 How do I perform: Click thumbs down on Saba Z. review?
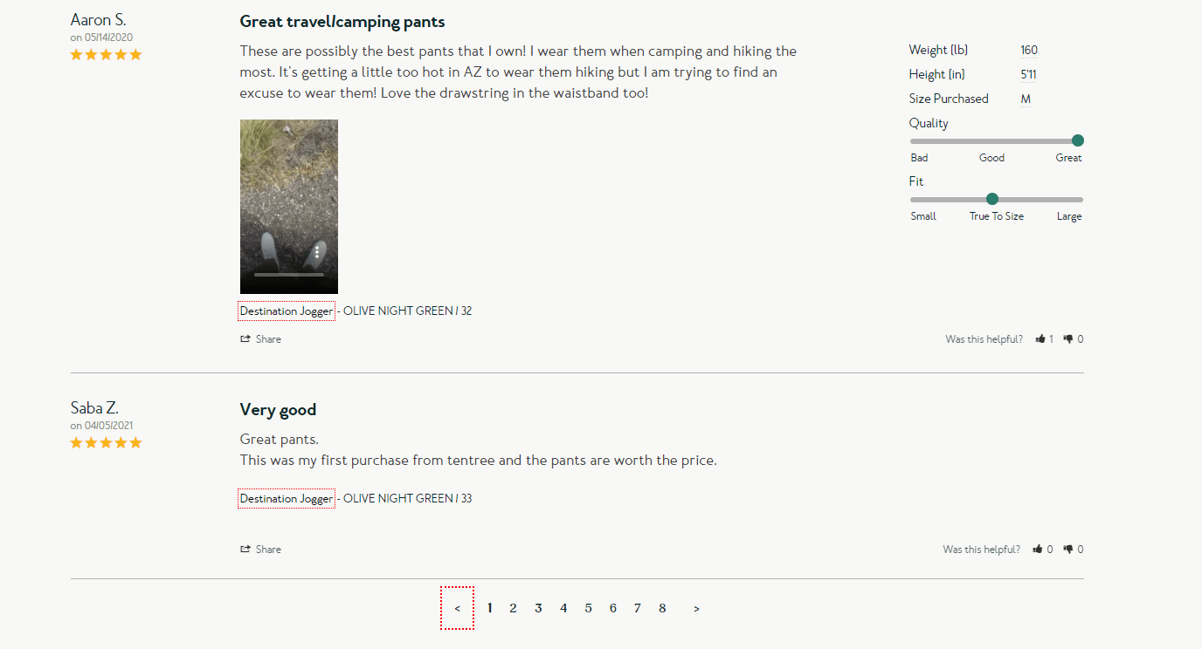pyautogui.click(x=1068, y=550)
